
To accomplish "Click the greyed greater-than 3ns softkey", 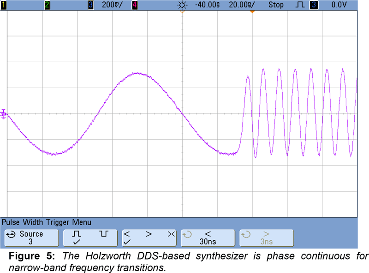I will coord(266,237).
